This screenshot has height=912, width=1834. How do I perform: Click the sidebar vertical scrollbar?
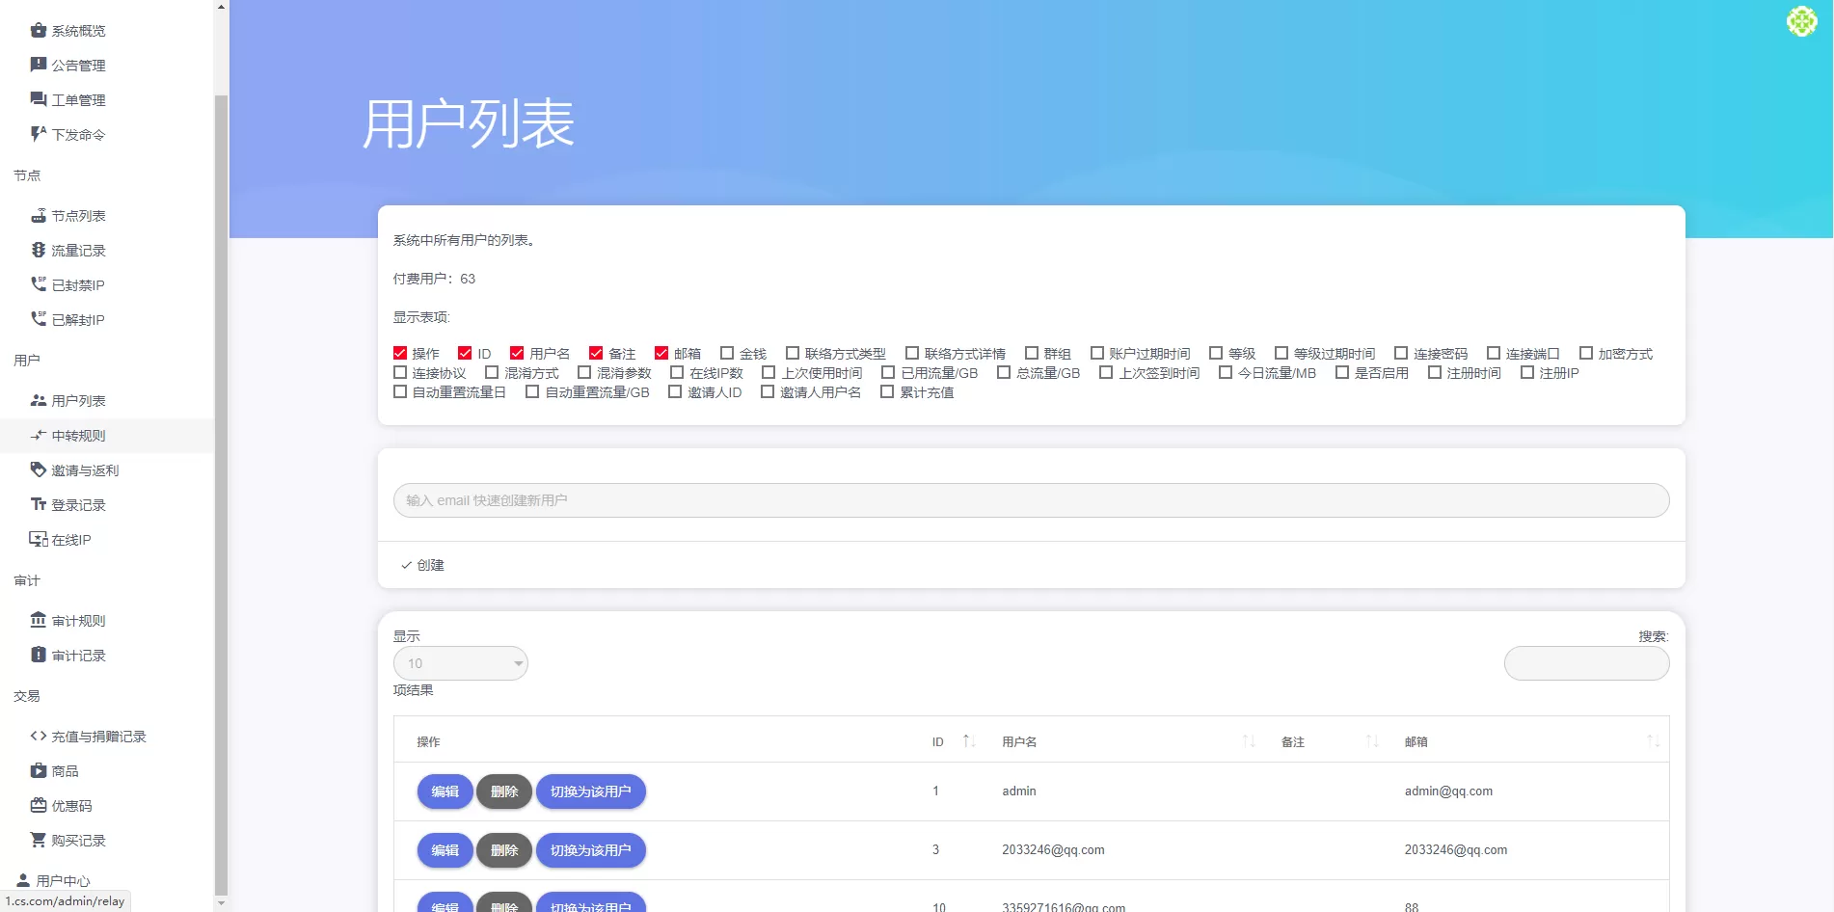click(221, 482)
